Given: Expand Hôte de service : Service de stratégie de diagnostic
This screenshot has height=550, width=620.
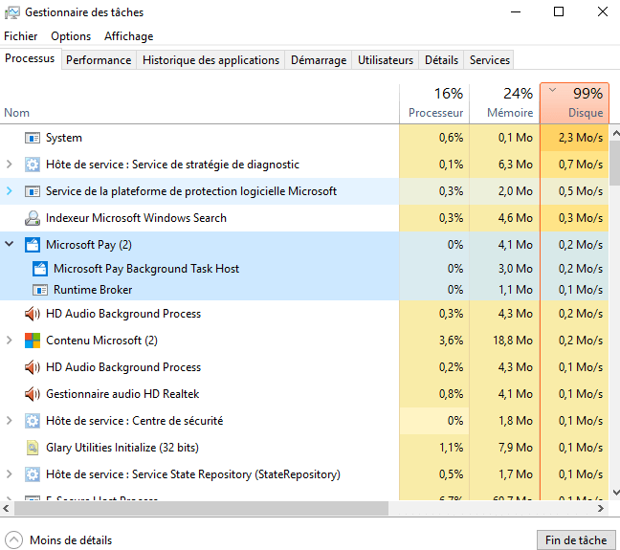Looking at the screenshot, I should click(10, 165).
